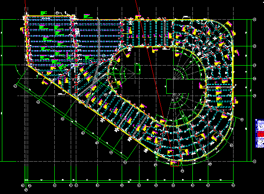Click the radial grid bubble just left of the blue legend table
This screenshot has width=264, height=194.
(242, 119)
